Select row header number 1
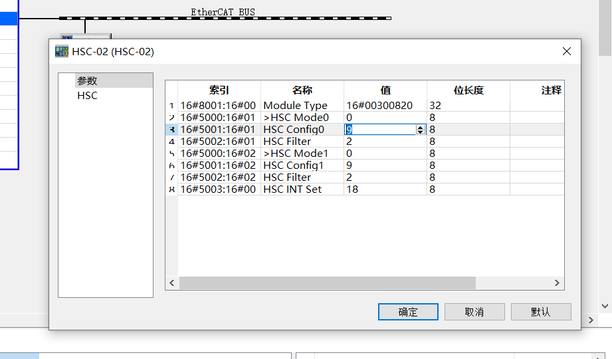 tap(171, 106)
